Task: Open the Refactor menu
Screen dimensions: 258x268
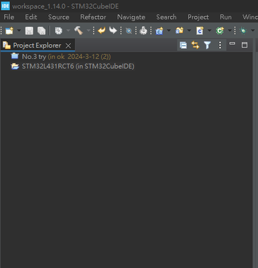Action: [x=93, y=17]
